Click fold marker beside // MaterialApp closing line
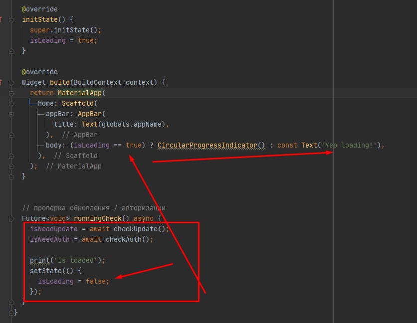 click(11, 166)
